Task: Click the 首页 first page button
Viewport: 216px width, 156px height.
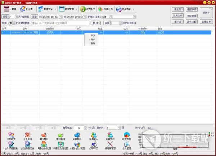Action: (8, 128)
